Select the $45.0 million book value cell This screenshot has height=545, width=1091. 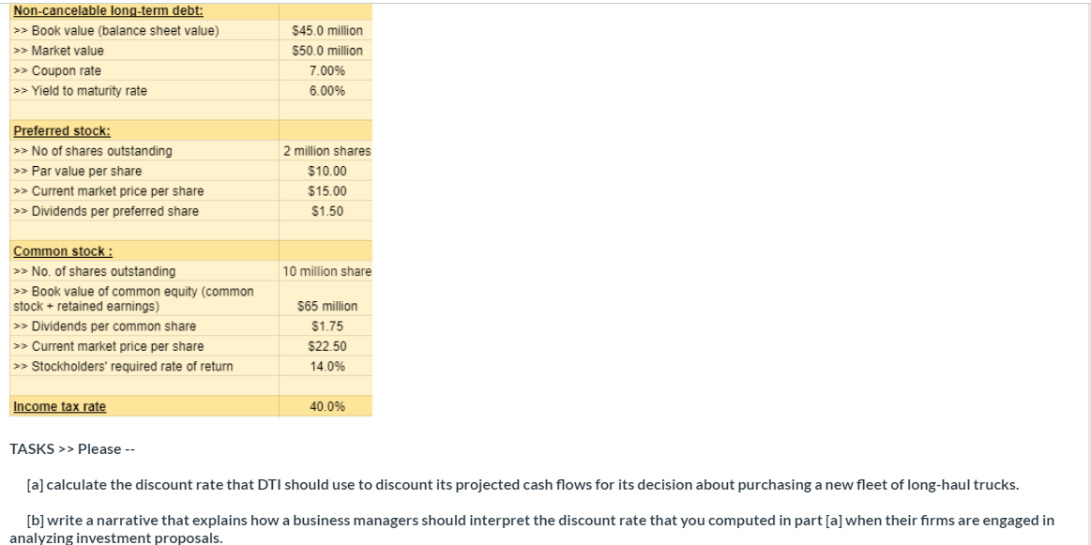326,31
